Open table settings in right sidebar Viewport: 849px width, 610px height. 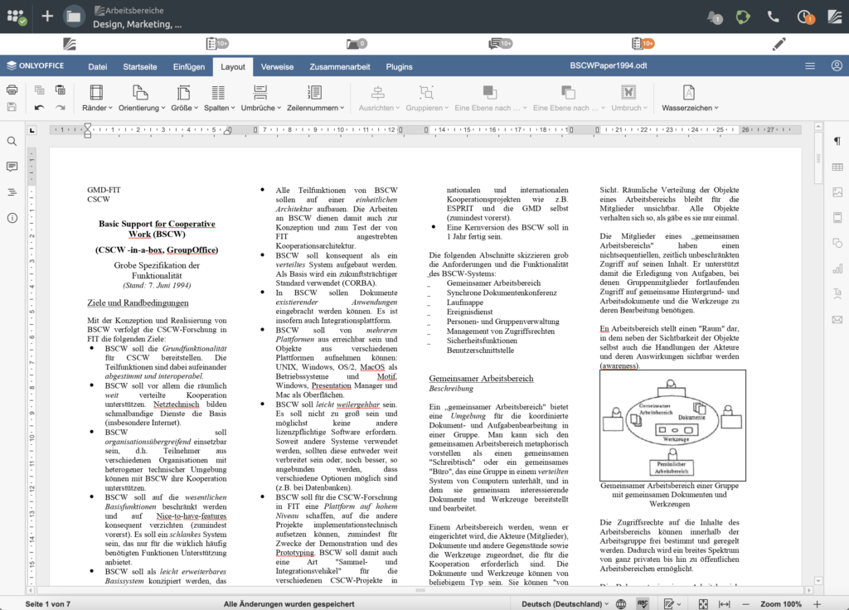point(837,167)
